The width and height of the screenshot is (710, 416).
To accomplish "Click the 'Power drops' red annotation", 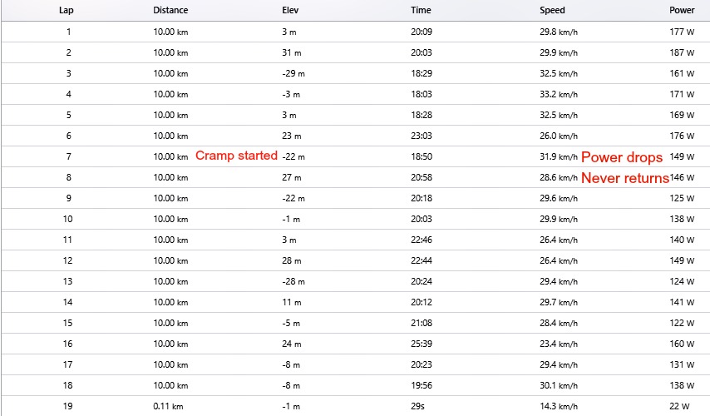I will [x=621, y=157].
